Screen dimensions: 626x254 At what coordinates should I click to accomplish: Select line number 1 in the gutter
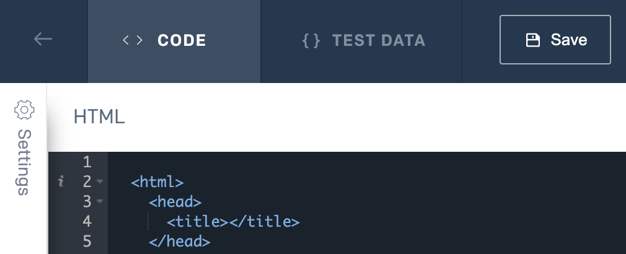click(x=86, y=162)
